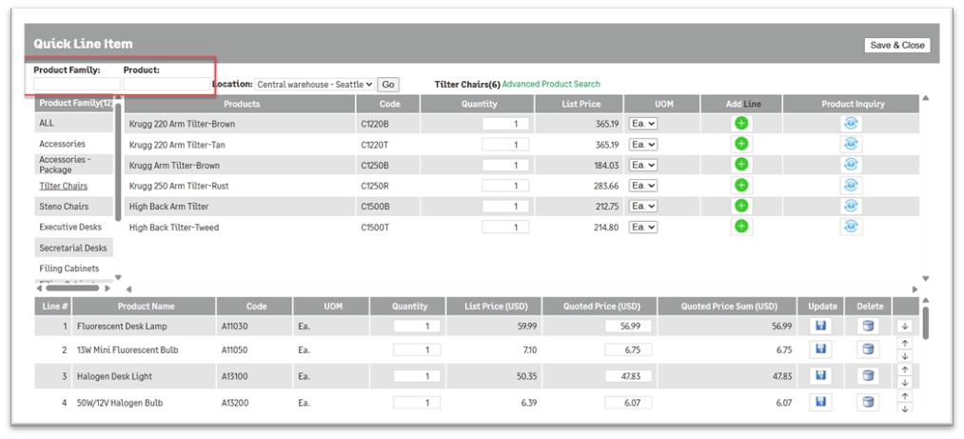Viewport: 964px width, 439px height.
Task: Open UOM dropdown for Krugg 220 Arm Tilter-Tan
Action: tap(643, 145)
